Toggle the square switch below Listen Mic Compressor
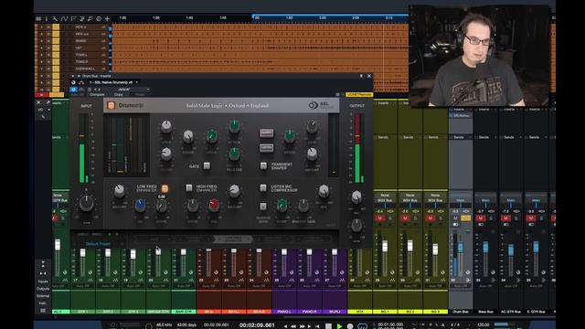585x329 pixels. (263, 207)
